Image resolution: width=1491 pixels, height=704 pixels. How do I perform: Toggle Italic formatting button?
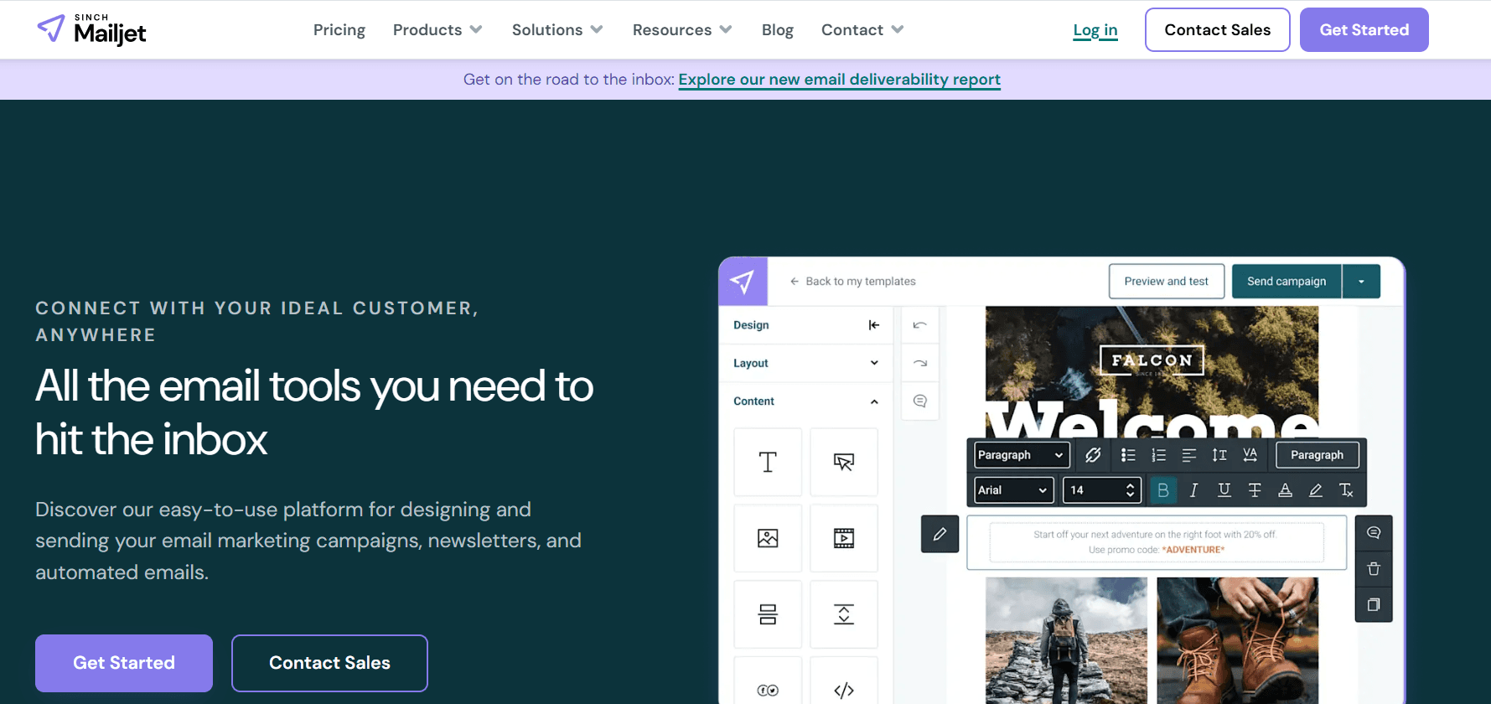pos(1193,490)
